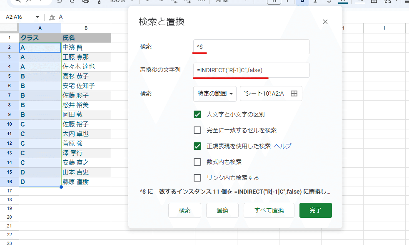Select cell with name 澤 孝行

[x=86, y=153]
